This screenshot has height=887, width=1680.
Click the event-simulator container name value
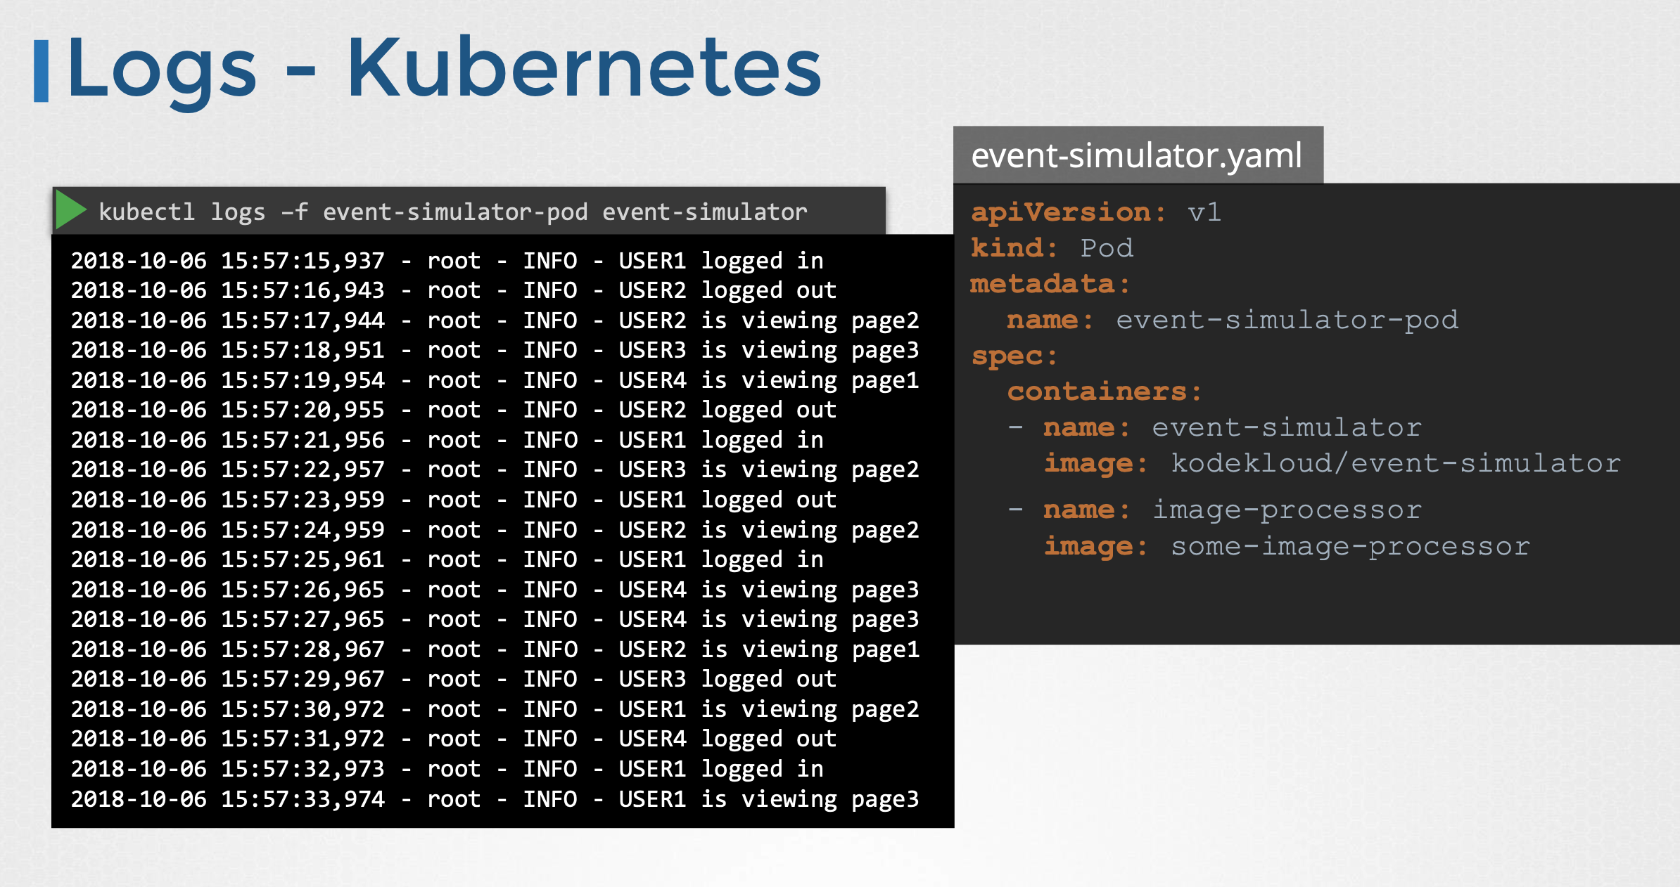coord(1286,427)
